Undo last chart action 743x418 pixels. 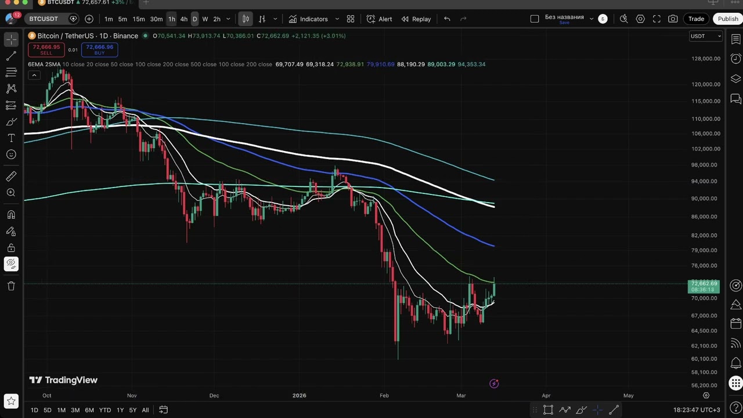(447, 19)
